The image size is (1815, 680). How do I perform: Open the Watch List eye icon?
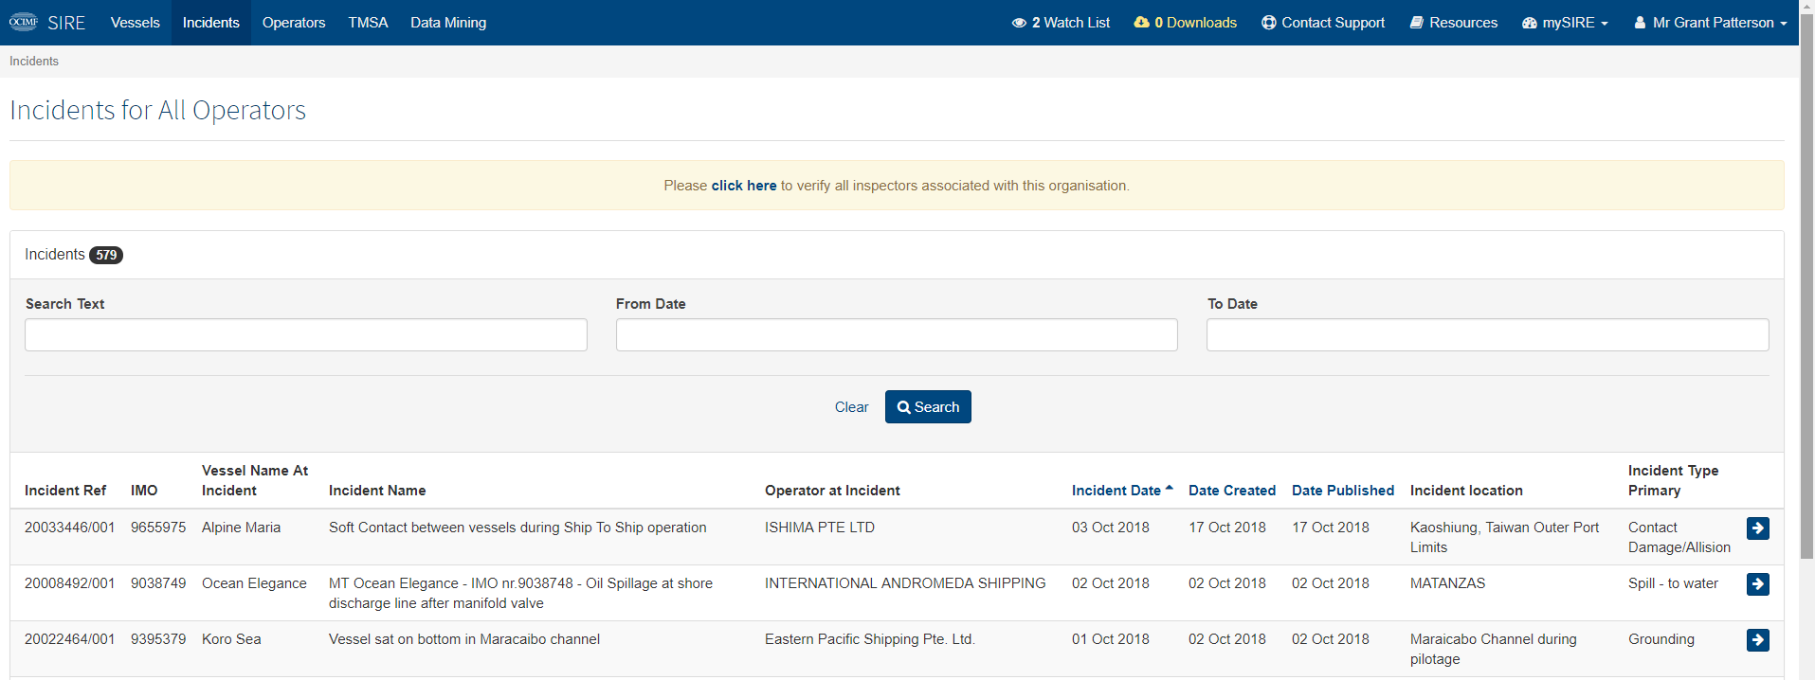pos(1019,23)
